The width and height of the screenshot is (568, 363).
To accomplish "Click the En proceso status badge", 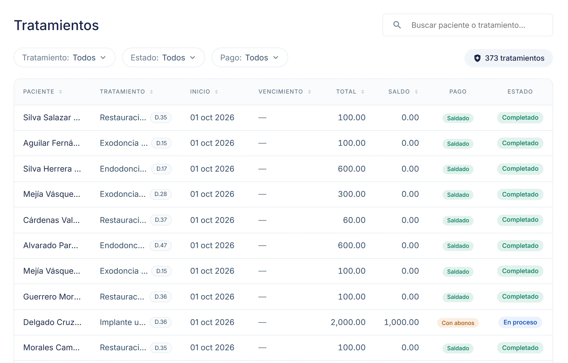I will tap(520, 322).
